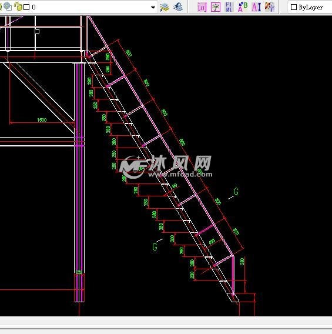Click the FI MI text tool icon

pos(229,7)
